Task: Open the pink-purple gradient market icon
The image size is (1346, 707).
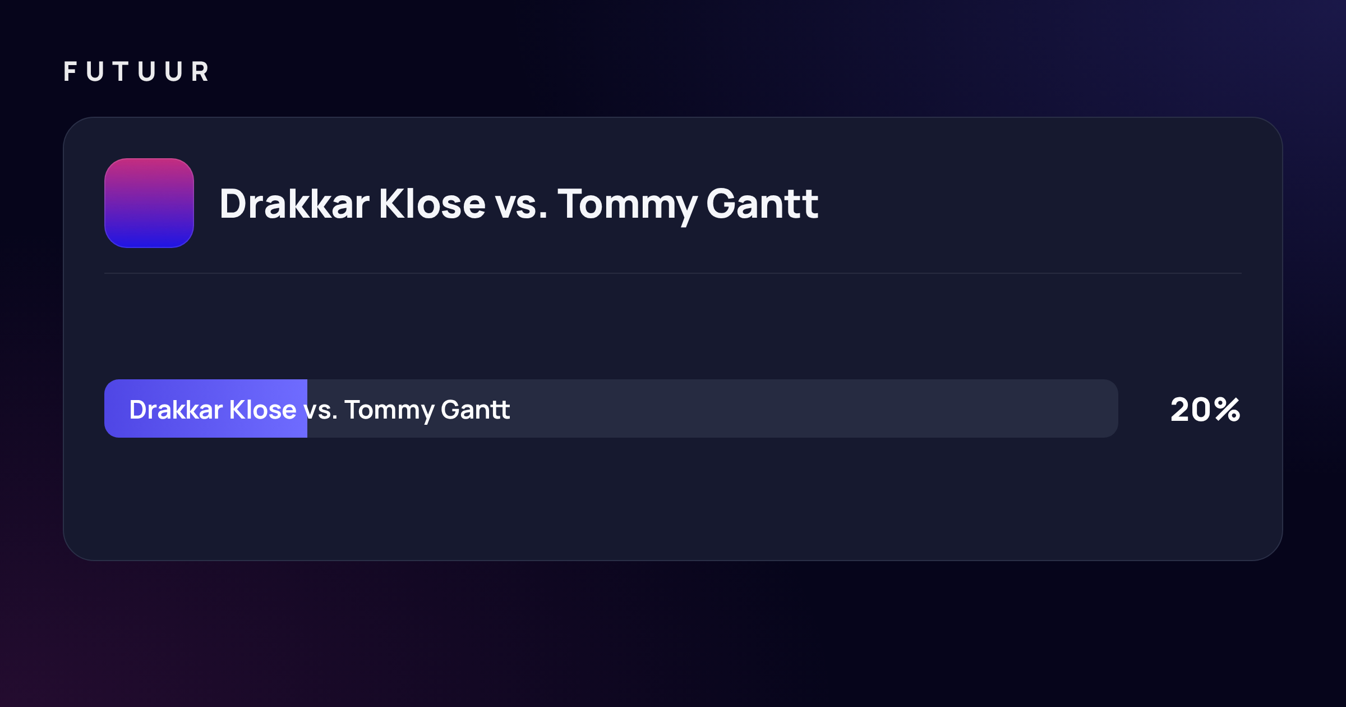Action: click(149, 203)
